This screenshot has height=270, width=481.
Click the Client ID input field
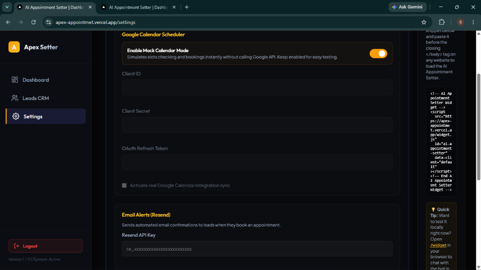(257, 87)
